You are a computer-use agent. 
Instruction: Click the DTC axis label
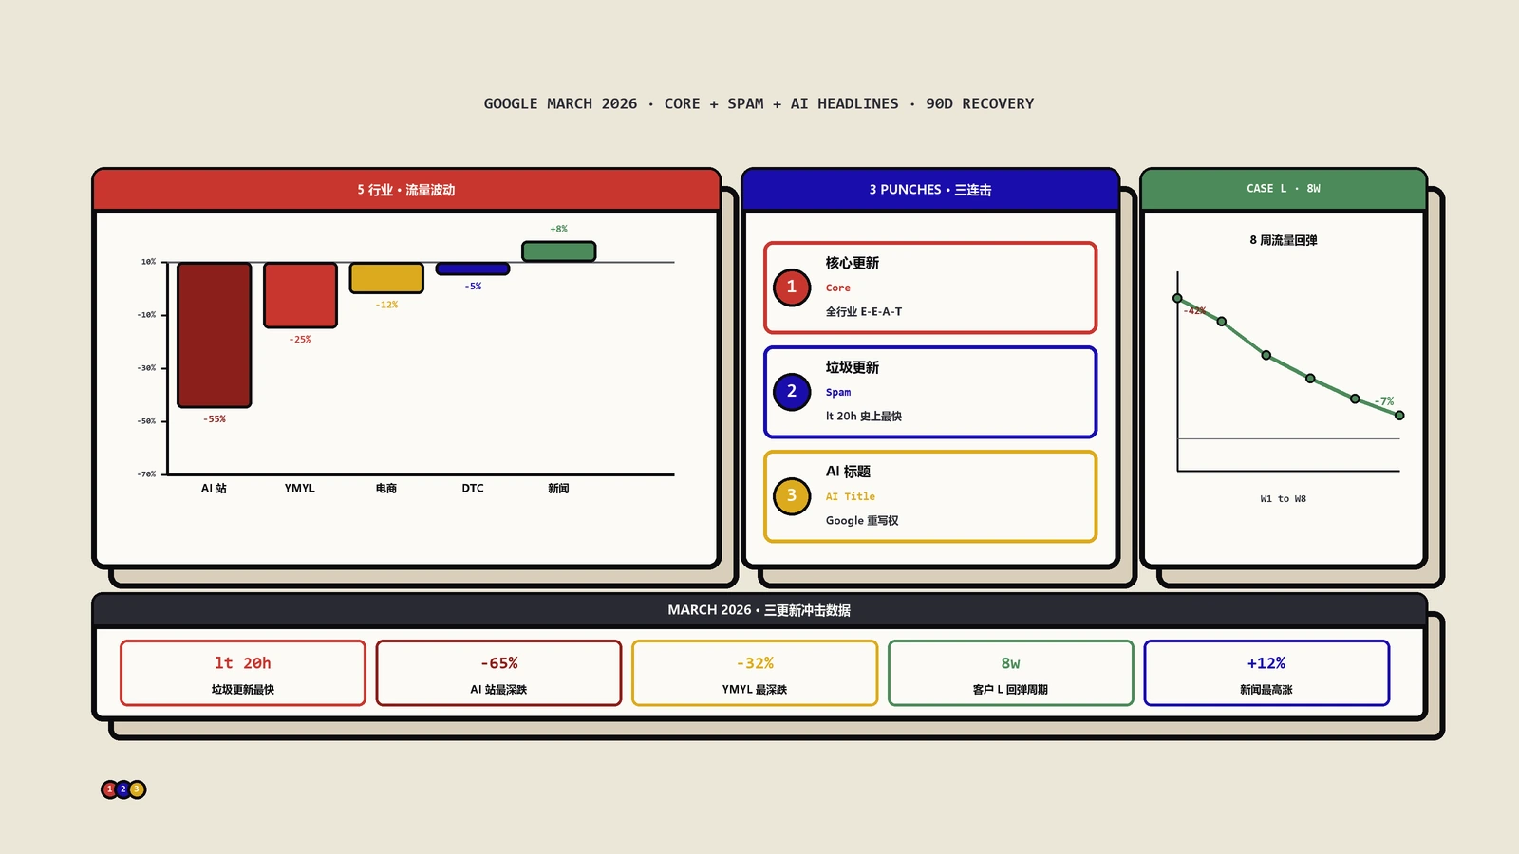(x=473, y=489)
